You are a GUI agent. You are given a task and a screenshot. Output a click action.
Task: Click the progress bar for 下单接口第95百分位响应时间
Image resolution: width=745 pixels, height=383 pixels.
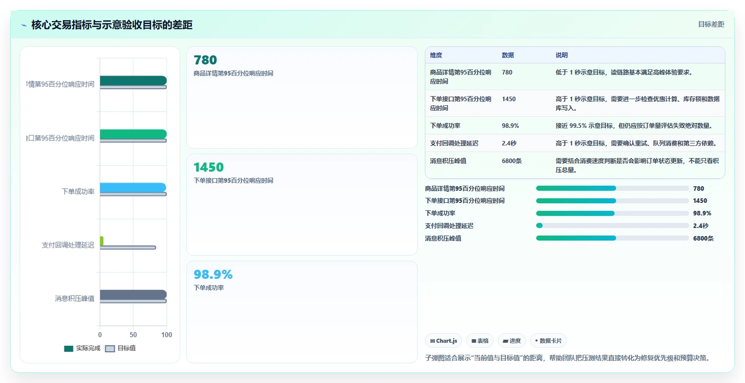click(613, 201)
